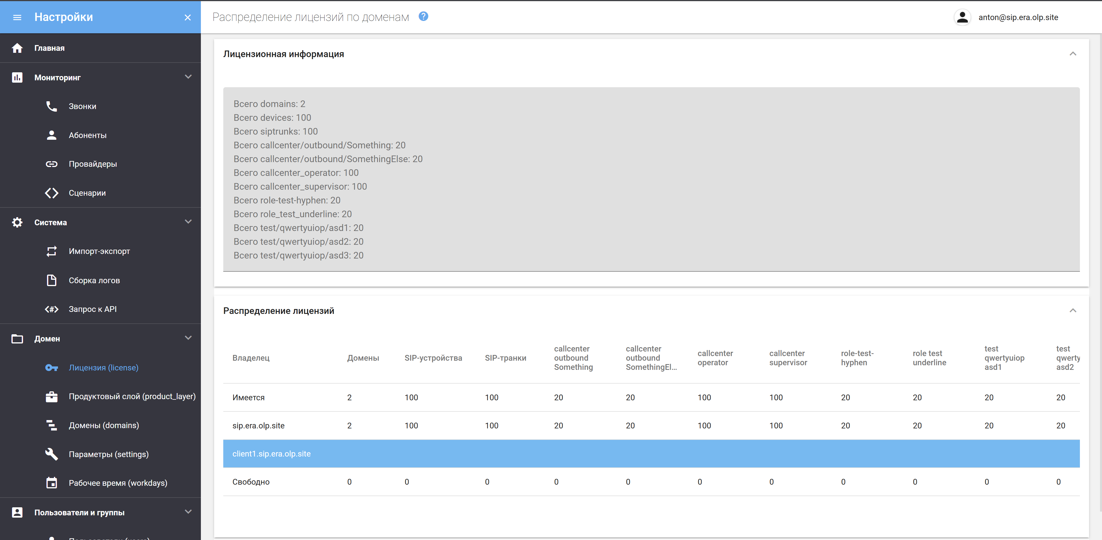Image resolution: width=1102 pixels, height=540 pixels.
Task: Open Запрос к API via hash icon
Action: click(x=51, y=309)
